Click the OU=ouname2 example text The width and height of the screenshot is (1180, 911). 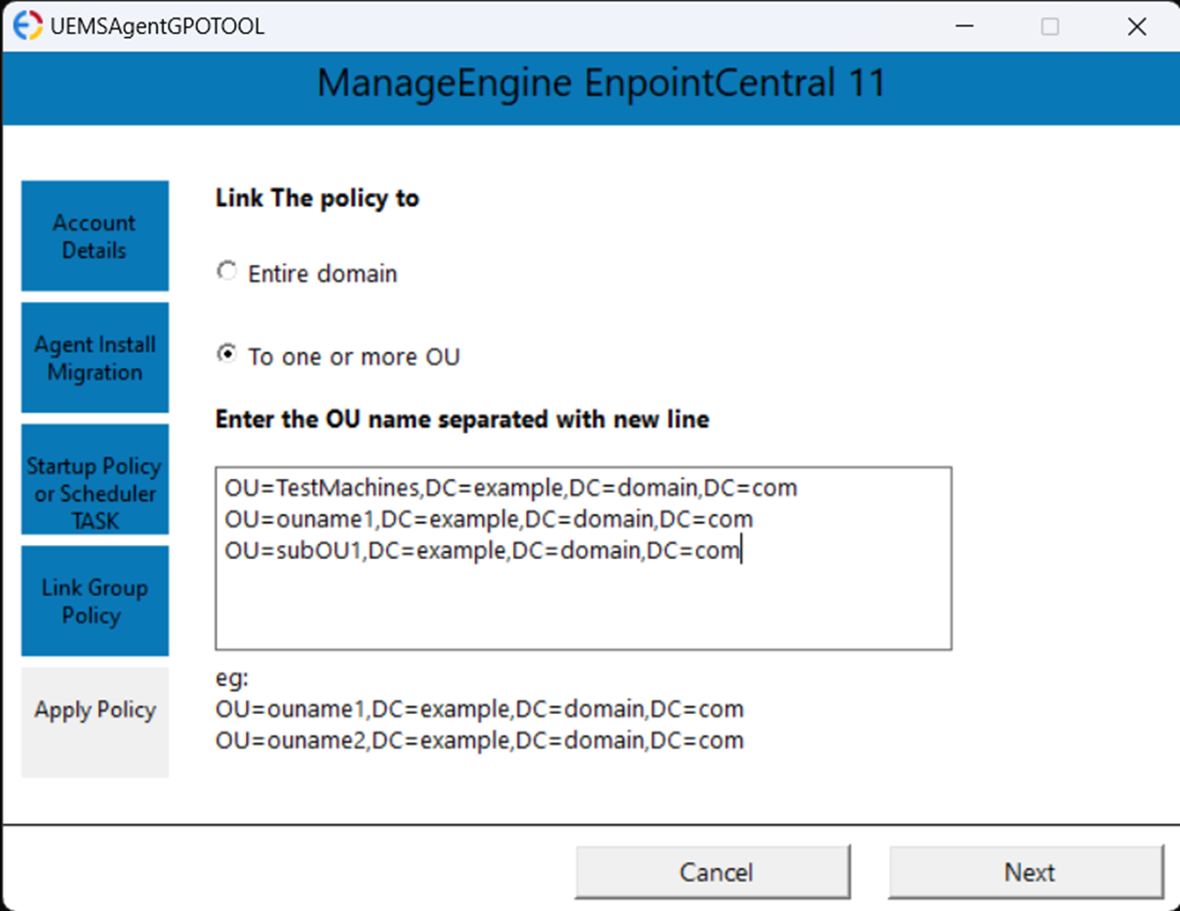[x=479, y=740]
